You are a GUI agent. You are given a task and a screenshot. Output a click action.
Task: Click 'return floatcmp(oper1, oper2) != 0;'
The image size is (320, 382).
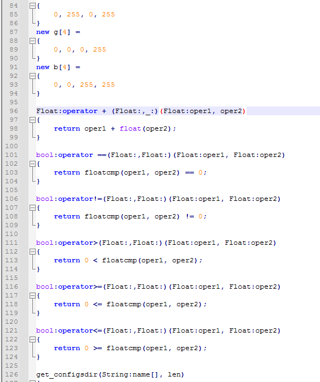(x=130, y=216)
